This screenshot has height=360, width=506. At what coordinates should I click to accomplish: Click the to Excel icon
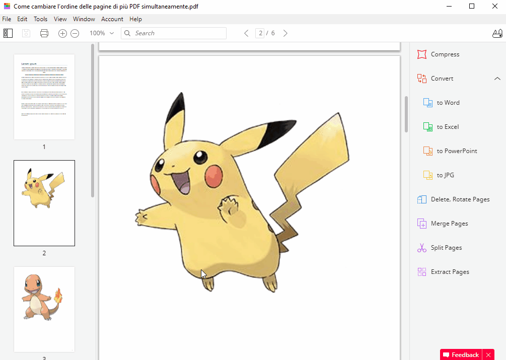coord(428,127)
